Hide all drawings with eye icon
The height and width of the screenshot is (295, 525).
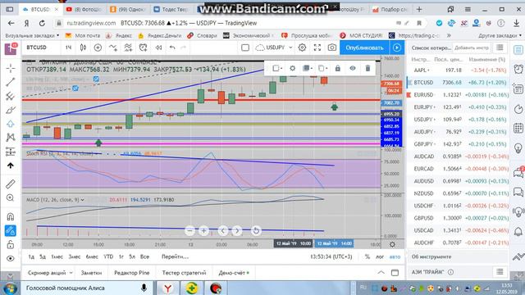11,259
